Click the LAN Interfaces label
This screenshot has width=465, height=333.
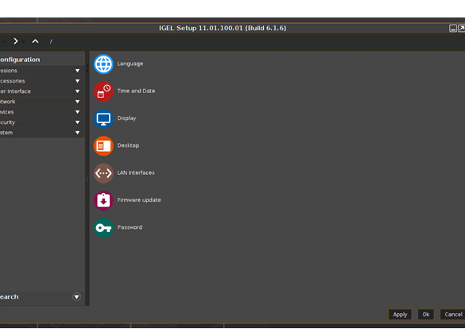pyautogui.click(x=136, y=173)
